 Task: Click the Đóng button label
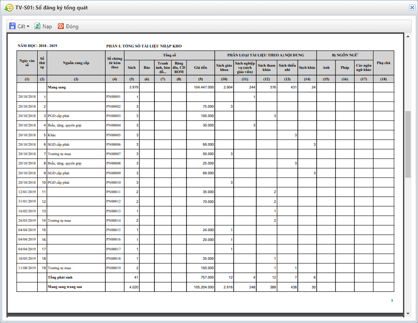coord(72,26)
